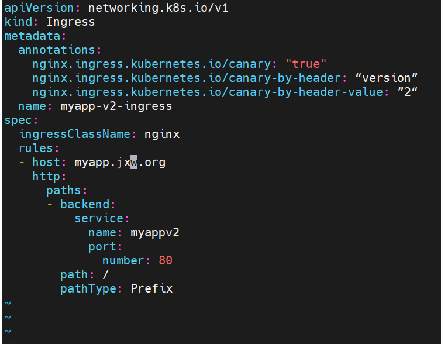Viewport: 441px width, 344px height.
Task: Click the "version" header value
Action: (x=387, y=78)
